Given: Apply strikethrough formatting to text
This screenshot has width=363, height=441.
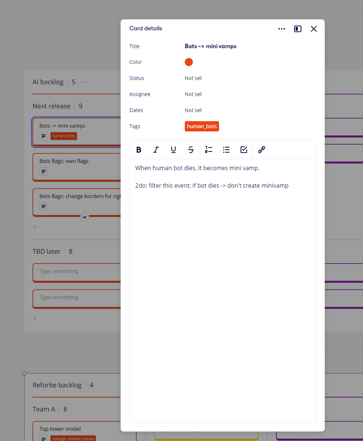Looking at the screenshot, I should (x=191, y=150).
